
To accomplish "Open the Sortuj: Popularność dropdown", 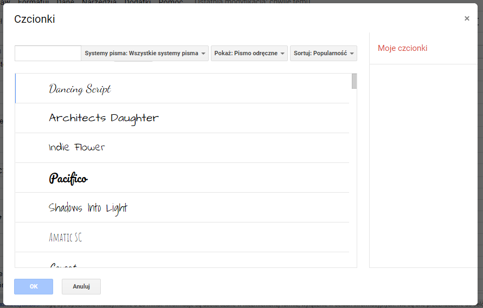I will [x=324, y=53].
